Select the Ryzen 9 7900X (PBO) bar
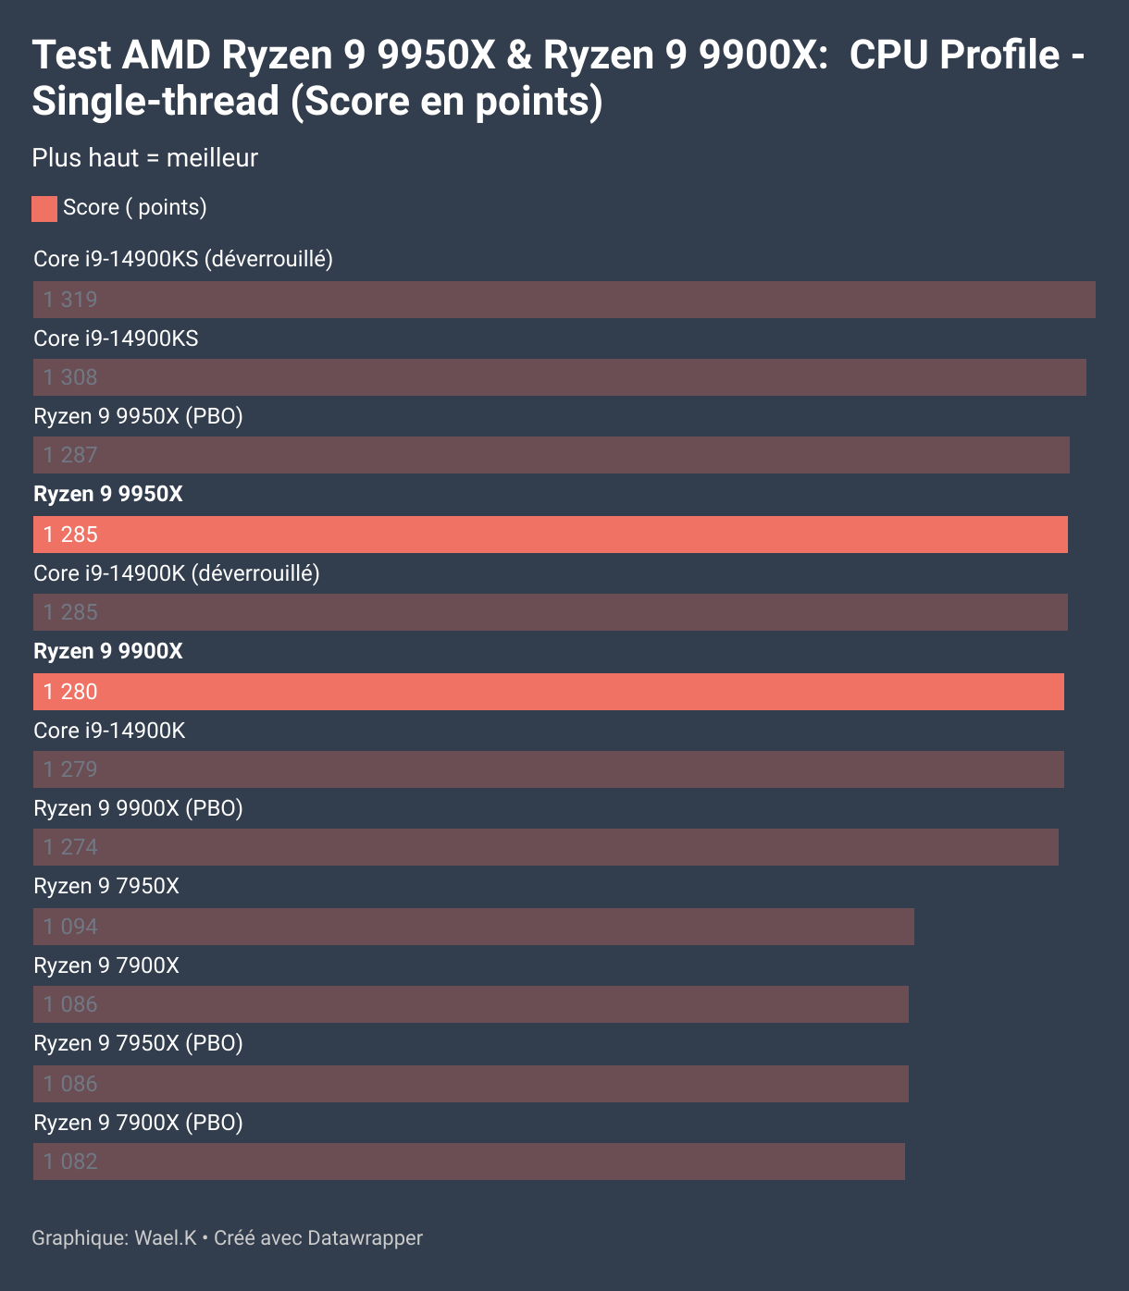Screen dimensions: 1129x1291 point(469,1162)
